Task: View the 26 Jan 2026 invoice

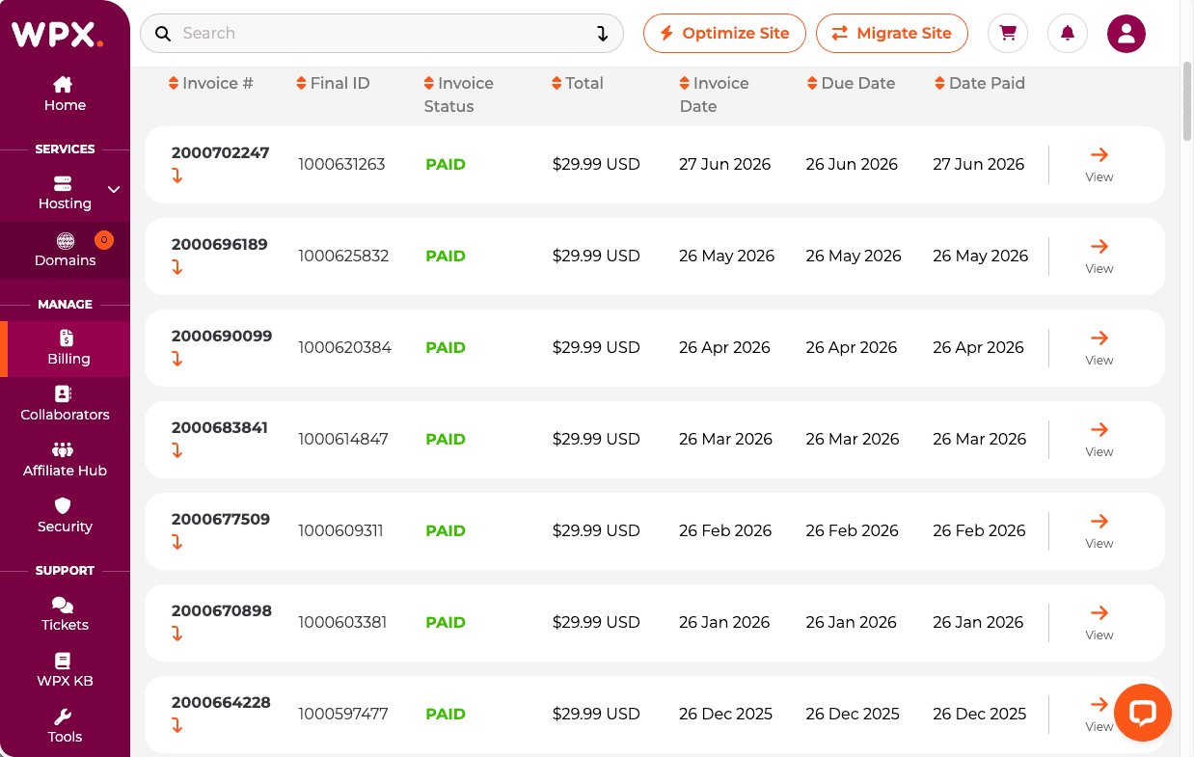Action: (x=1099, y=623)
